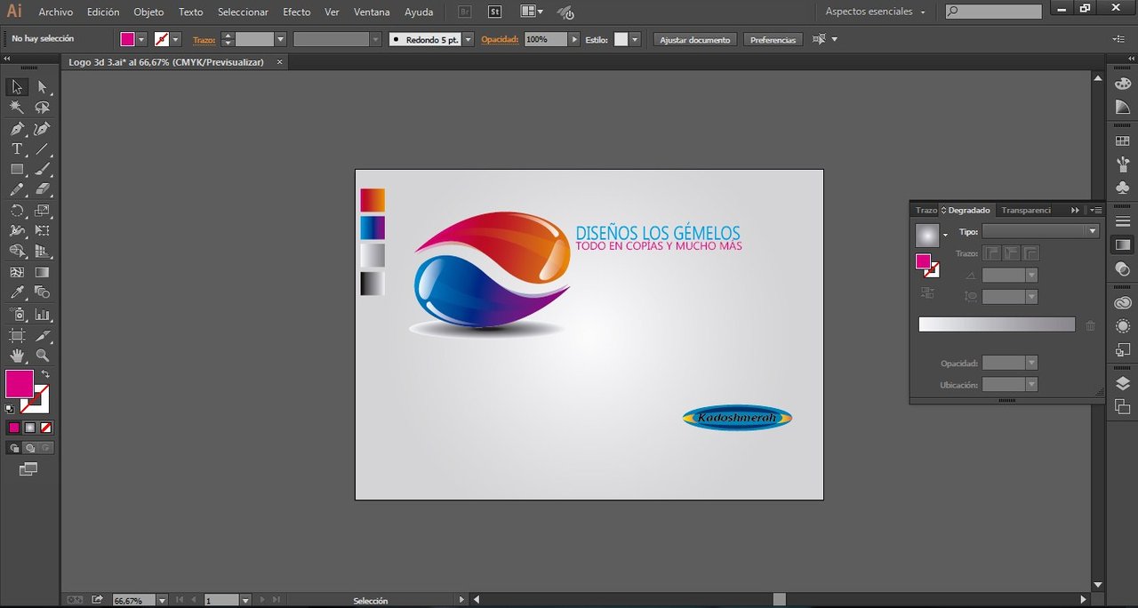Select the Pen tool

click(17, 129)
